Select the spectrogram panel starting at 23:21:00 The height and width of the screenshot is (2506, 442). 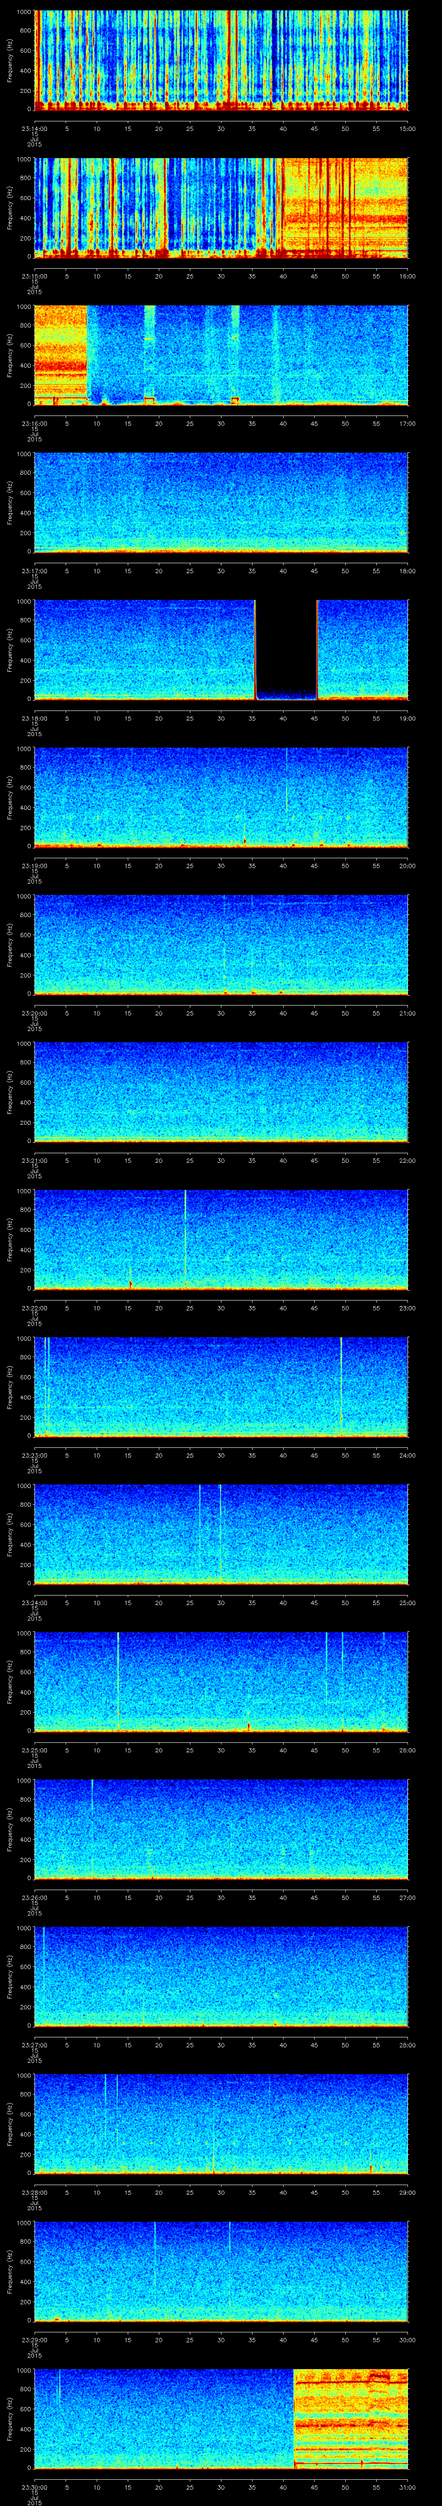point(221,1091)
